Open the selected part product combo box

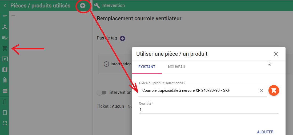click(x=199, y=91)
